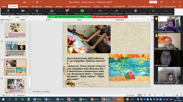
Task: Open the Zoom Чат icon
Action: [67, 11]
